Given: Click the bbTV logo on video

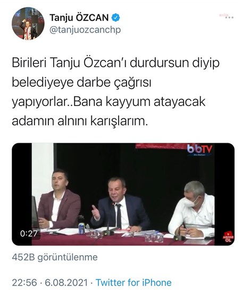Looking at the screenshot, I should click(x=199, y=150).
